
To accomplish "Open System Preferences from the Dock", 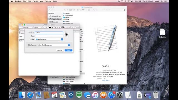I will (120, 95).
